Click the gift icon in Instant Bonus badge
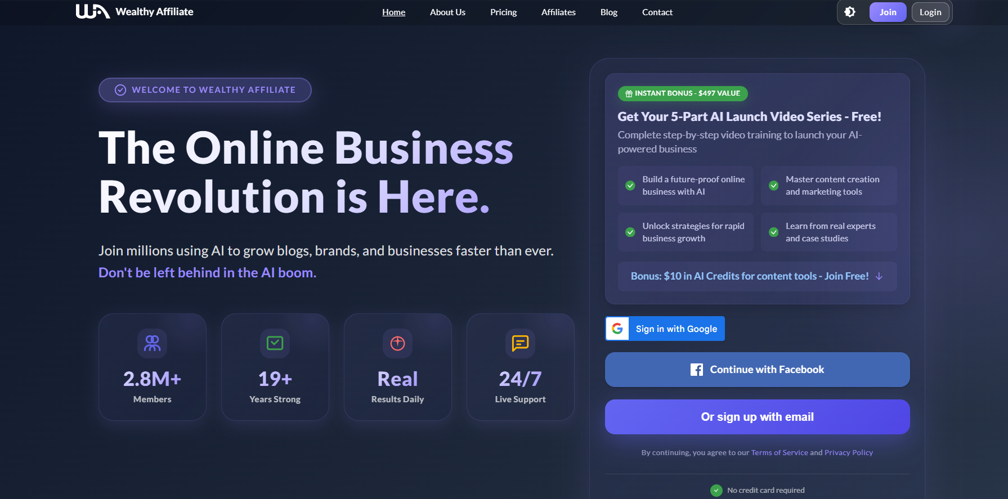 tap(629, 93)
